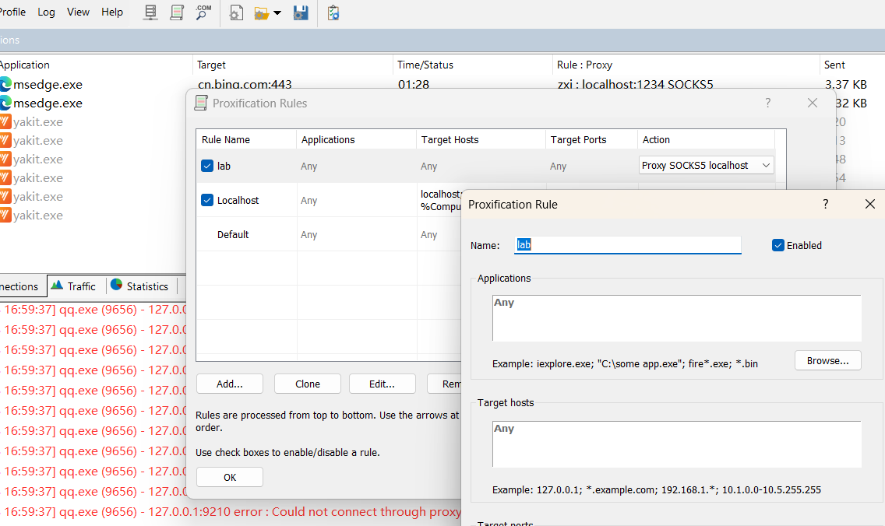Click the 01:28 time status cell
Image resolution: width=885 pixels, height=526 pixels.
413,85
